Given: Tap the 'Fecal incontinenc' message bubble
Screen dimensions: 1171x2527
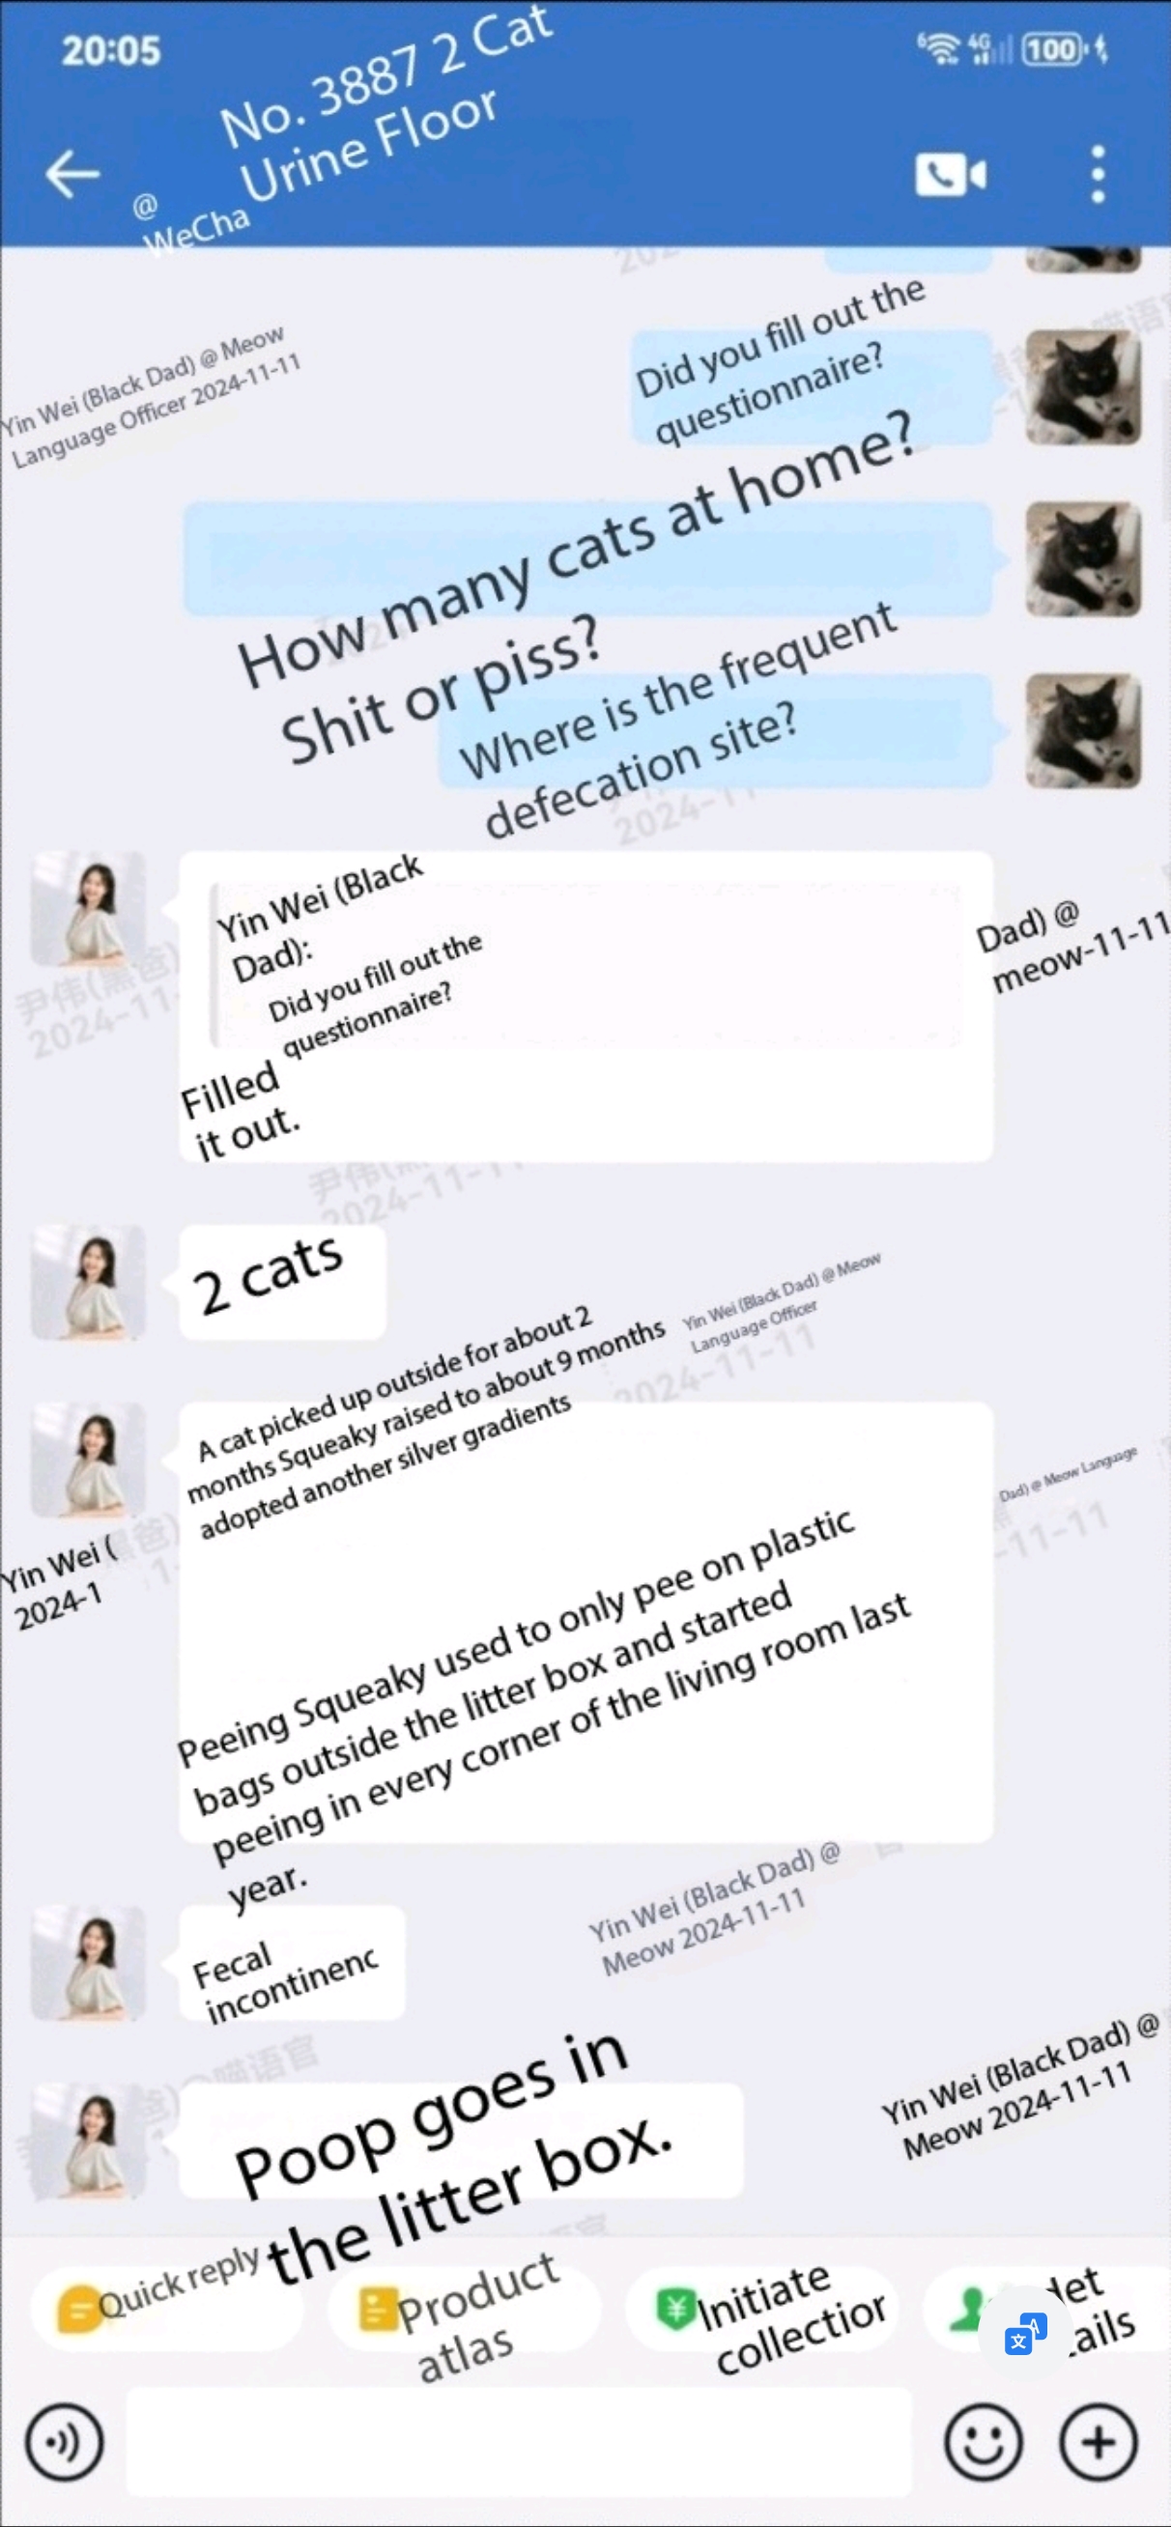Looking at the screenshot, I should [x=292, y=1963].
